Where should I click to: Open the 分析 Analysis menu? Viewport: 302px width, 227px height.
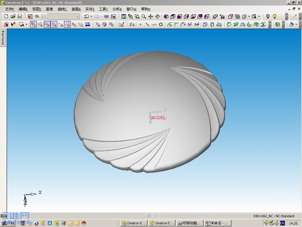(117, 9)
